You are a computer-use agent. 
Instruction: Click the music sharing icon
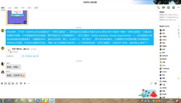point(17,83)
